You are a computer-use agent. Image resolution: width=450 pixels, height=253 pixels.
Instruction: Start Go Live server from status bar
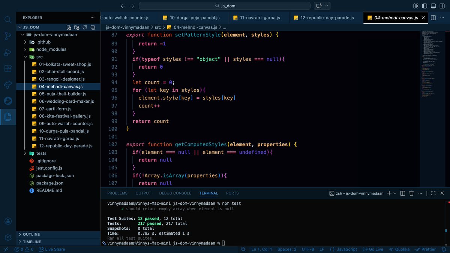pos(373,249)
